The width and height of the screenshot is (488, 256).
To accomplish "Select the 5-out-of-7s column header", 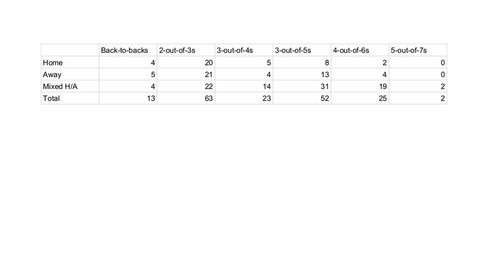I will click(x=409, y=50).
